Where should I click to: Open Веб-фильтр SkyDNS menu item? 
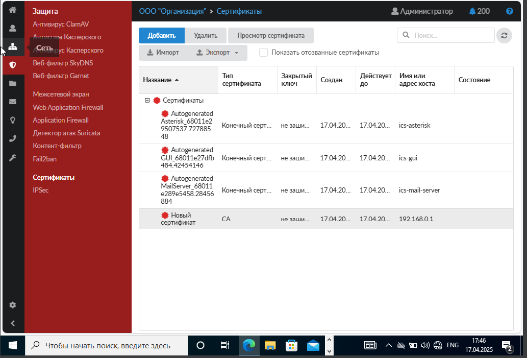(x=63, y=63)
